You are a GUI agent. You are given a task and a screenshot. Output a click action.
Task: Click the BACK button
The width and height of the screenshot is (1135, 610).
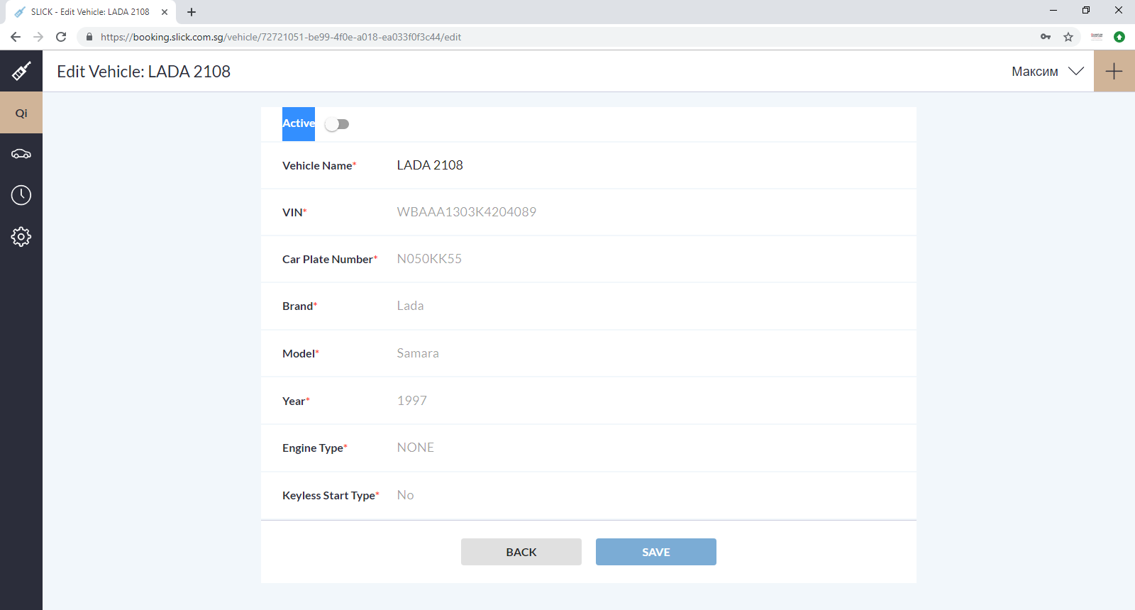(x=521, y=552)
